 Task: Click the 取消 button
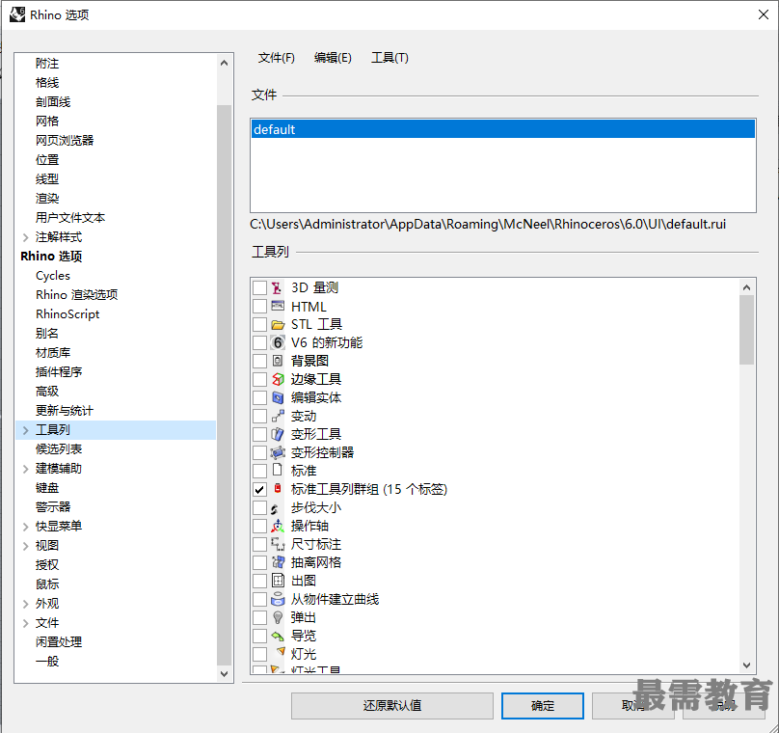pos(632,706)
